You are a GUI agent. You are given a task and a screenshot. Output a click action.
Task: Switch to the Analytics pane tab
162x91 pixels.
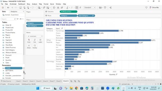coord(14,12)
